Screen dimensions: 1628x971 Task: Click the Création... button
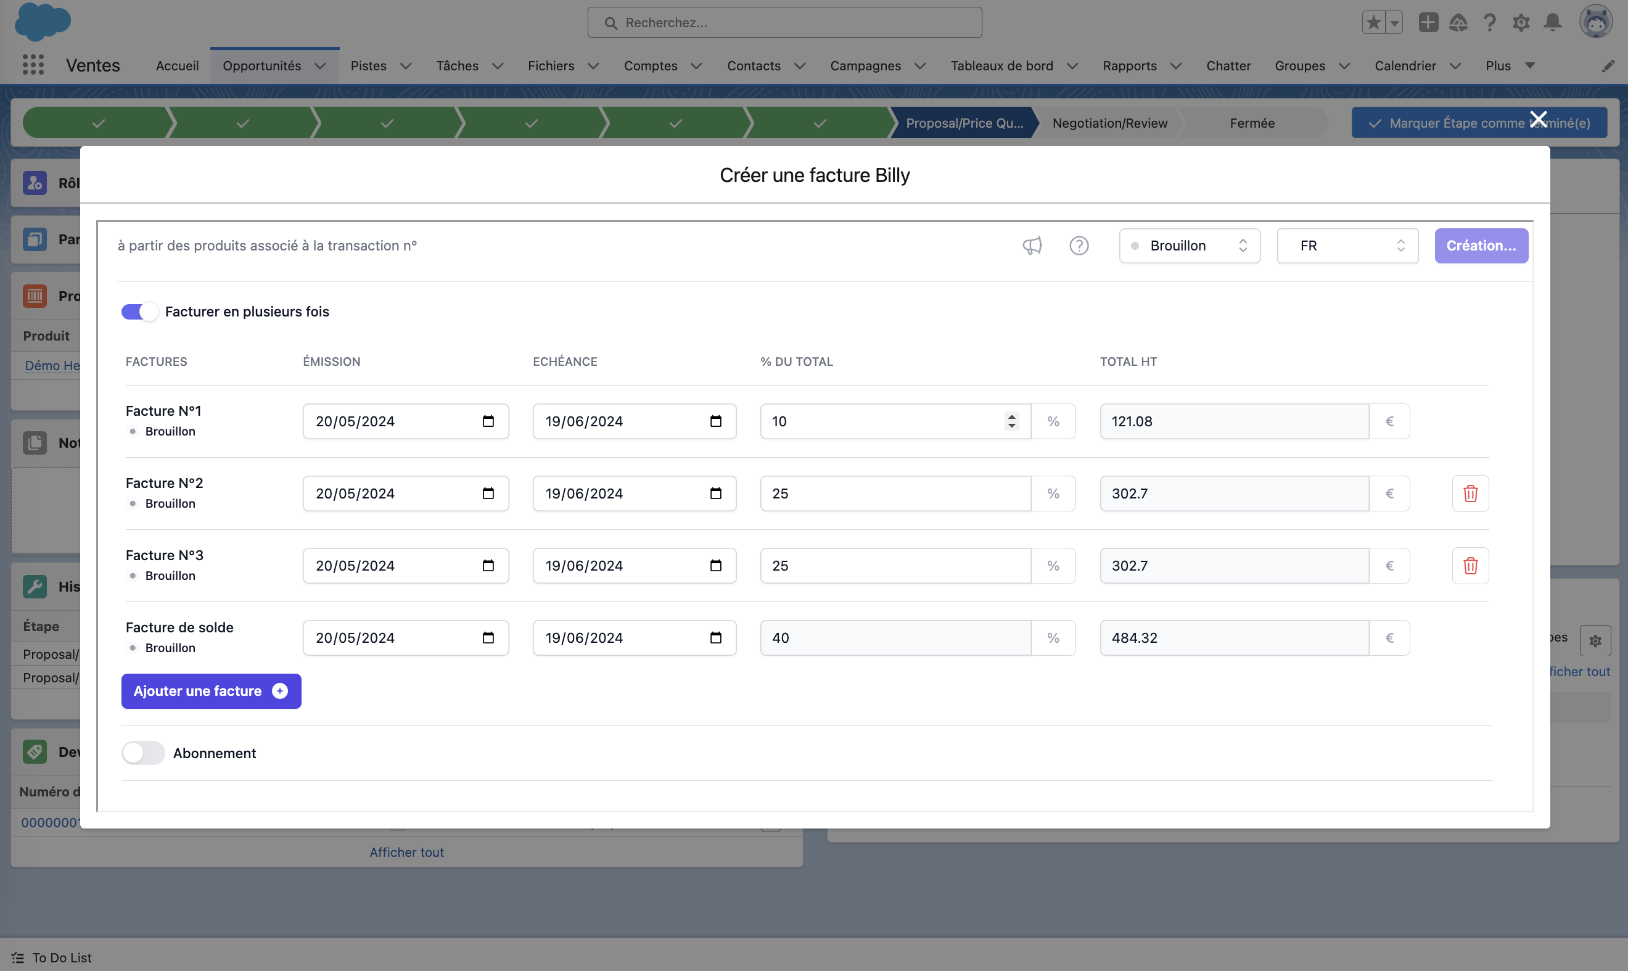click(1481, 246)
